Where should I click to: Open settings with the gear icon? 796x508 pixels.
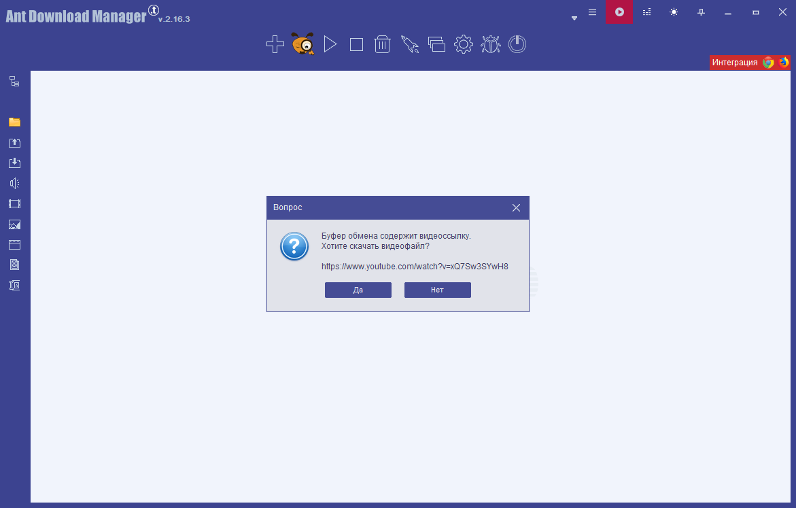tap(464, 45)
